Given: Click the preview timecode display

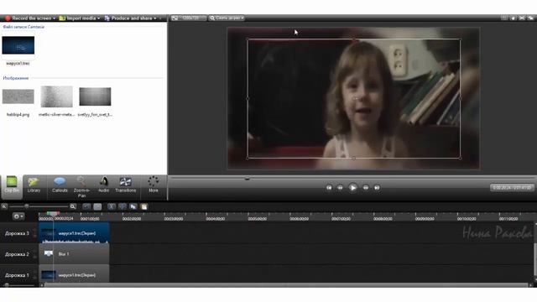Looking at the screenshot, I should [512, 188].
